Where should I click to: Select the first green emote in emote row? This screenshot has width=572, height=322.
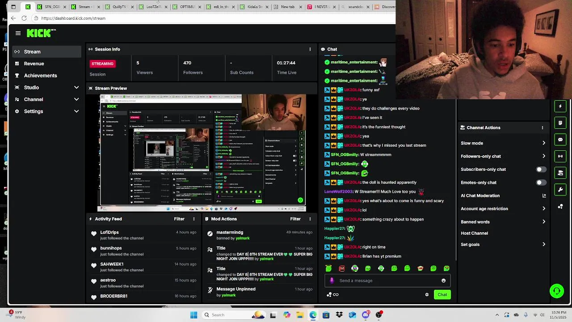328,269
